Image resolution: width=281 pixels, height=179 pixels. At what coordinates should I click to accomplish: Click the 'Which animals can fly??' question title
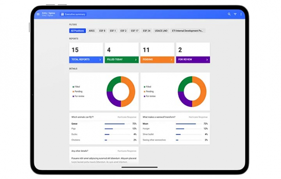pos(83,117)
